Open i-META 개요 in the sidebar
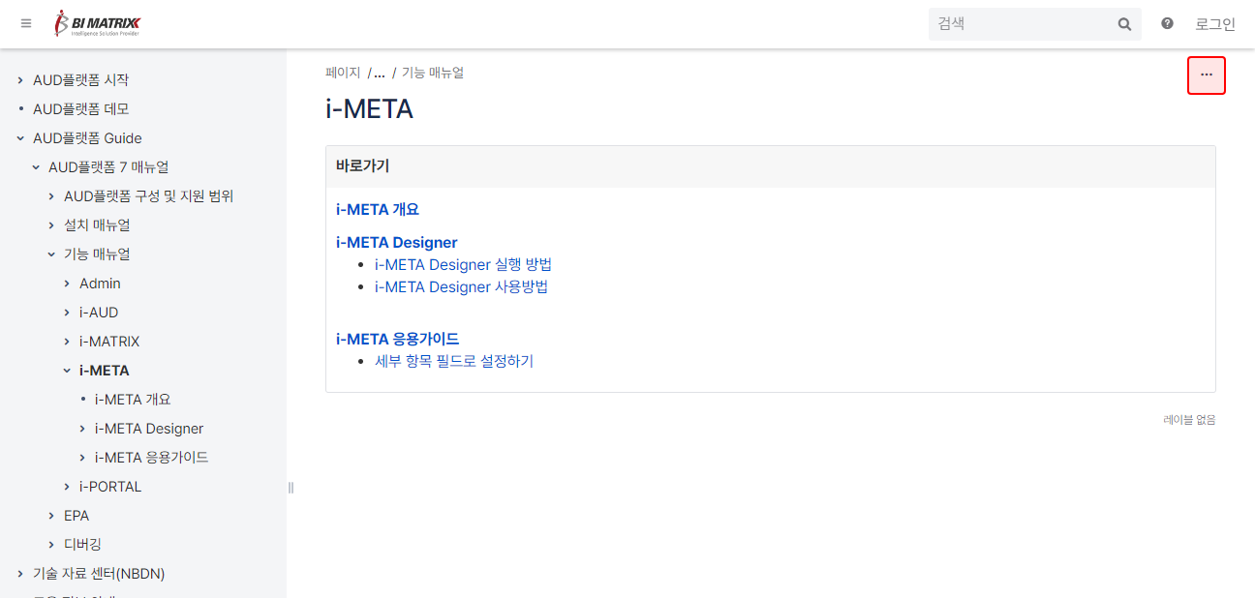This screenshot has height=598, width=1255. click(133, 400)
